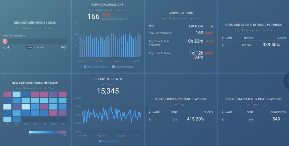The image size is (289, 146).
Task: Toggle the New Contacts series checkbox
Action: tap(100, 141)
